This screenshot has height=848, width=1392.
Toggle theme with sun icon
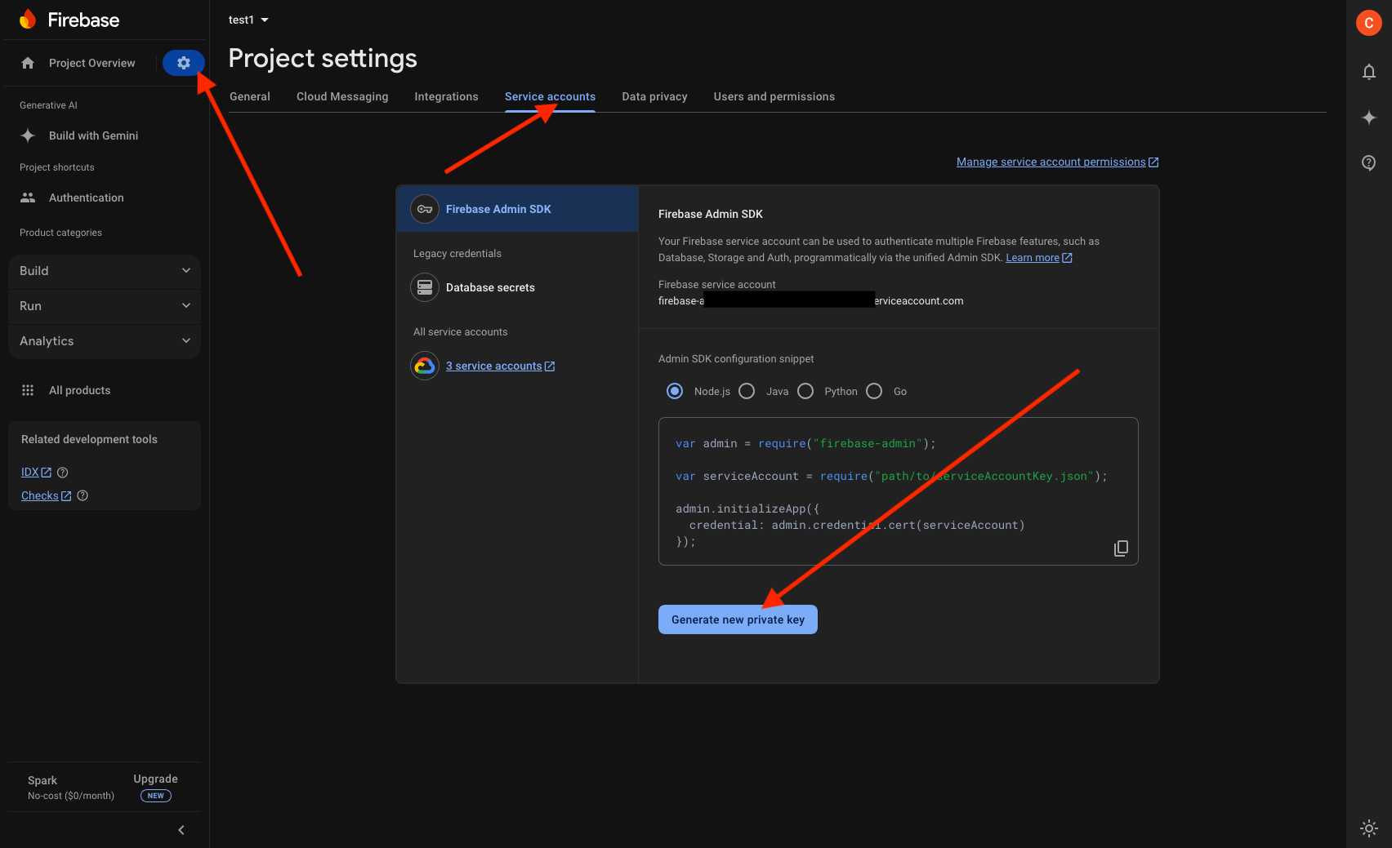pos(1369,828)
